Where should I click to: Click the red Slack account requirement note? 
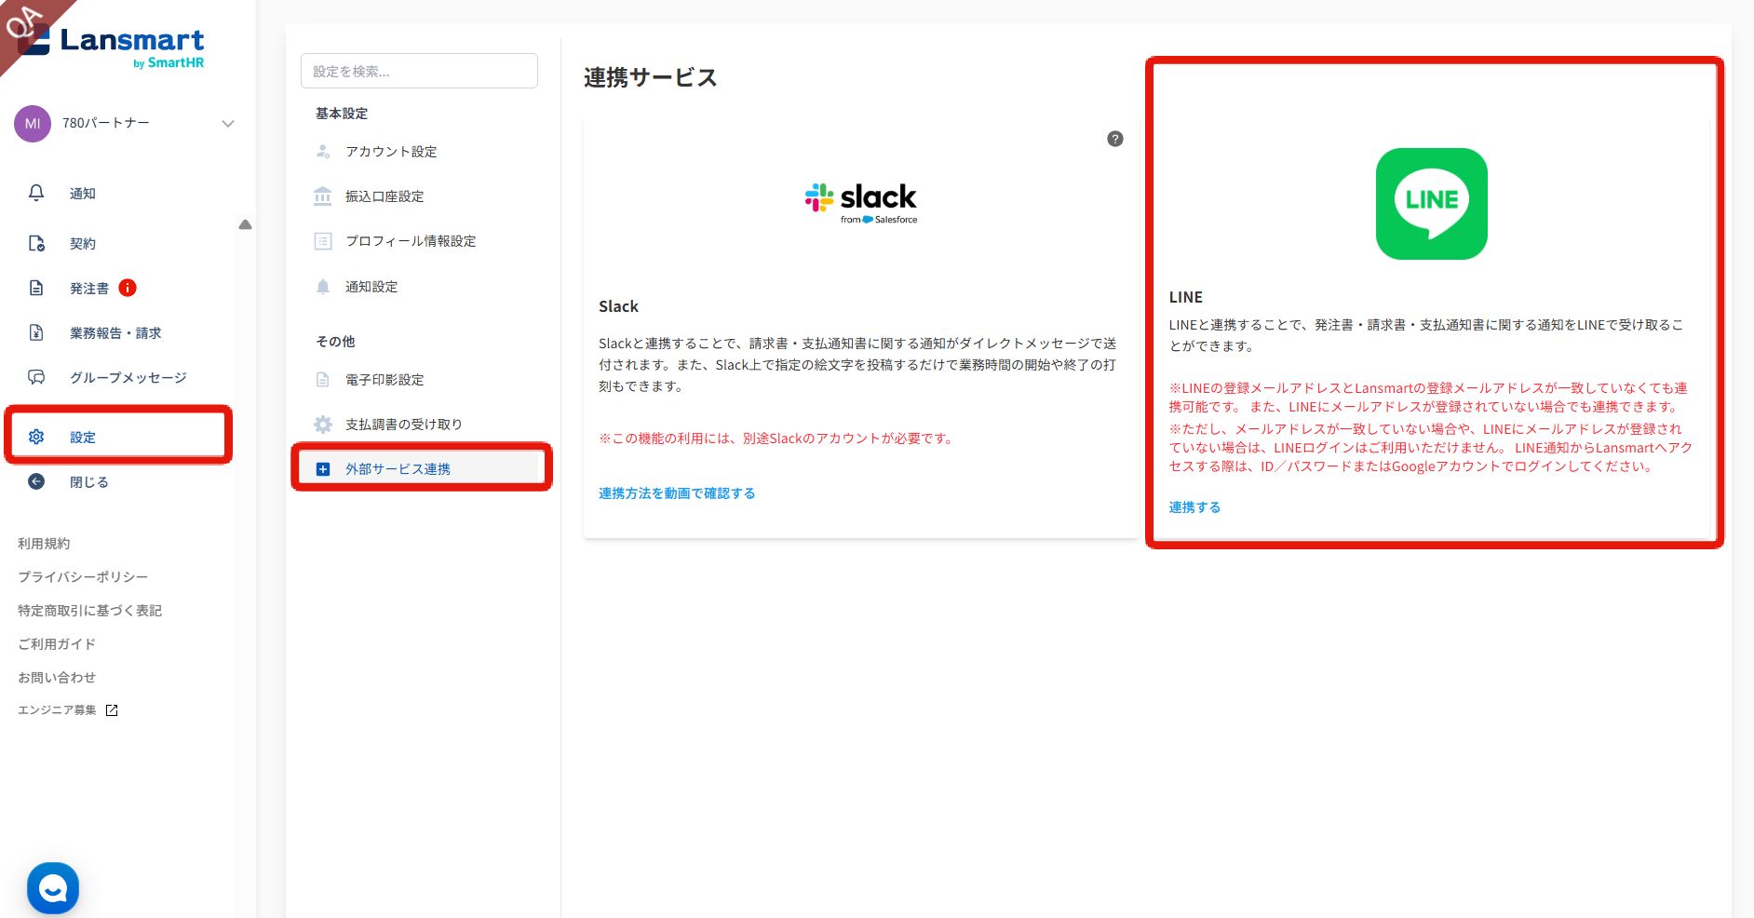[777, 439]
